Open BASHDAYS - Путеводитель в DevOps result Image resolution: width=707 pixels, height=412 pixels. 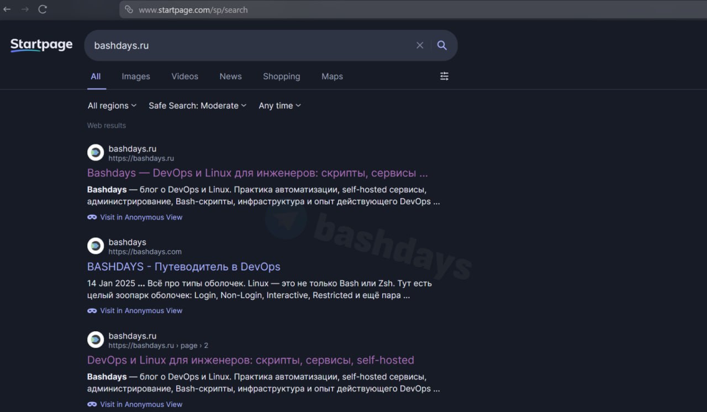pos(183,267)
